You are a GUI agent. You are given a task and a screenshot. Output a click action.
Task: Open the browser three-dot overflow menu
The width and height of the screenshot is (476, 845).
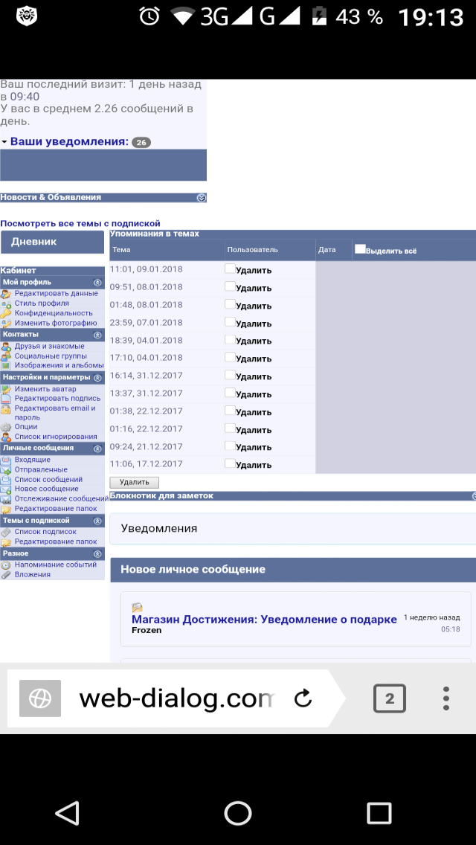coord(446,698)
